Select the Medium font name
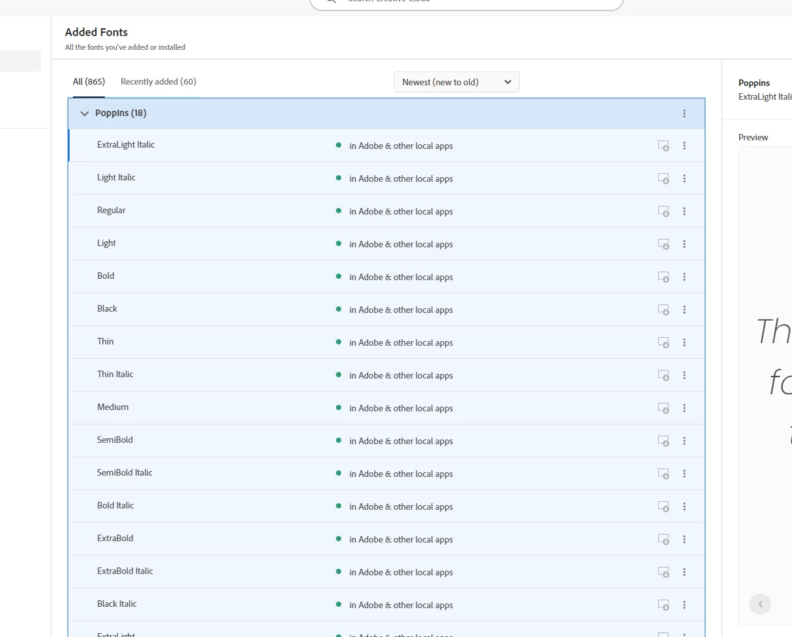This screenshot has width=792, height=637. [113, 407]
